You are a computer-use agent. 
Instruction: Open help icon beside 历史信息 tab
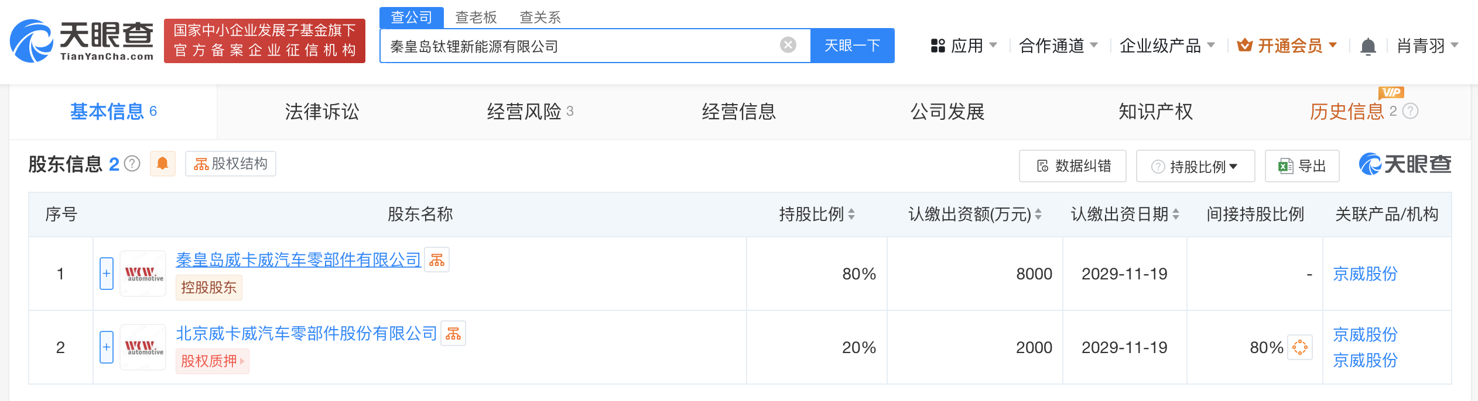pos(1411,111)
